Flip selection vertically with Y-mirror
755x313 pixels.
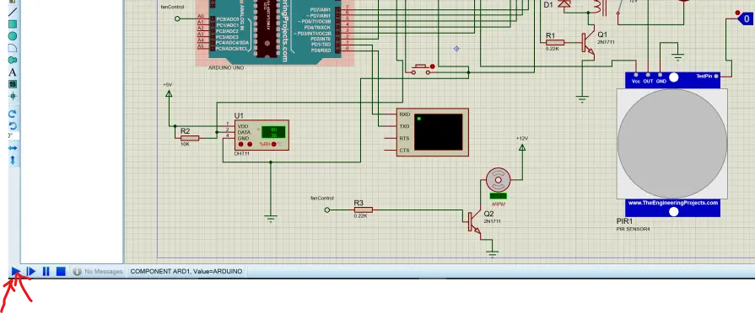click(x=13, y=160)
